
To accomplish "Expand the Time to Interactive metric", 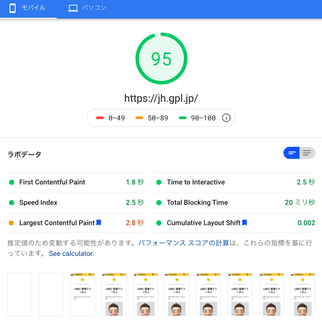I will click(x=196, y=182).
